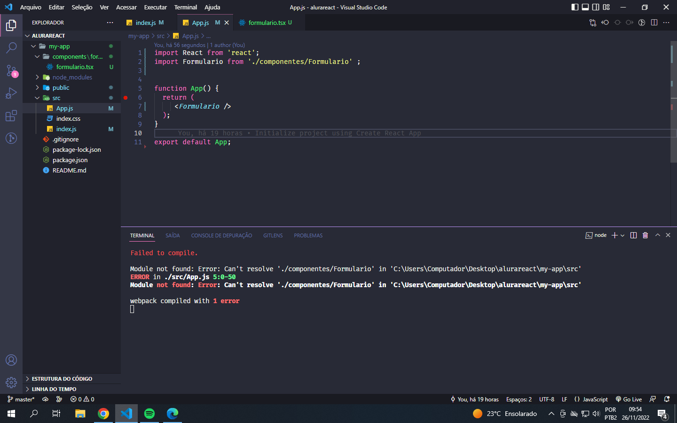Toggle primary side bar layout icon

[575, 7]
